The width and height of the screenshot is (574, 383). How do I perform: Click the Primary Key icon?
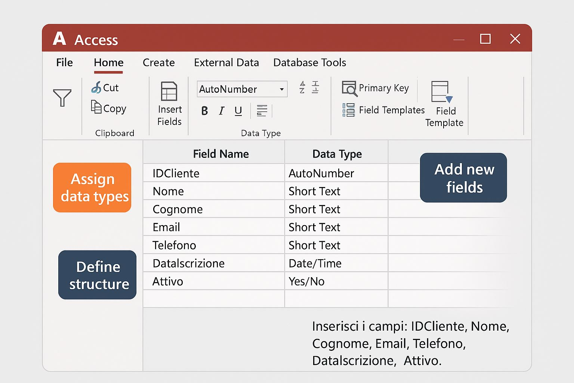click(349, 89)
